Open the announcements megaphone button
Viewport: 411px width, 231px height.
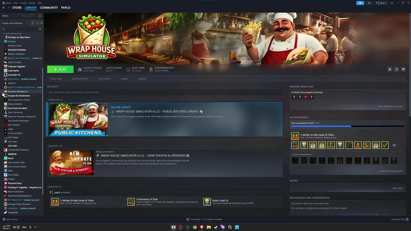pyautogui.click(x=360, y=3)
